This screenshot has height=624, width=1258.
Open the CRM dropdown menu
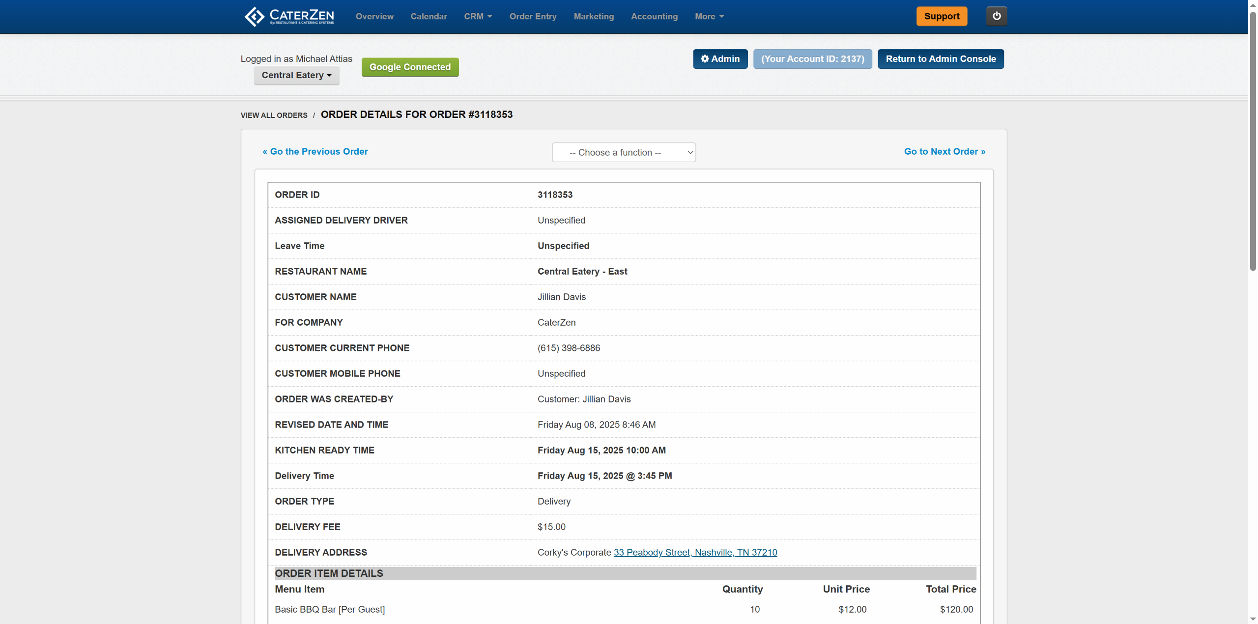point(478,16)
